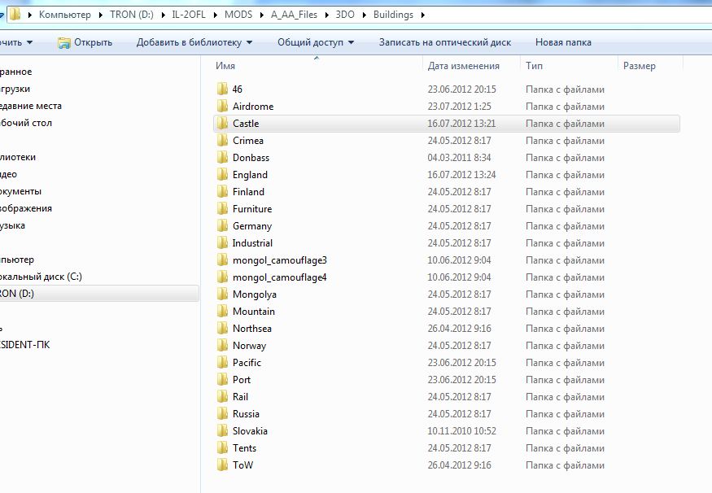The image size is (712, 493).
Task: Go to Компьютер in the address bar
Action: [x=65, y=15]
